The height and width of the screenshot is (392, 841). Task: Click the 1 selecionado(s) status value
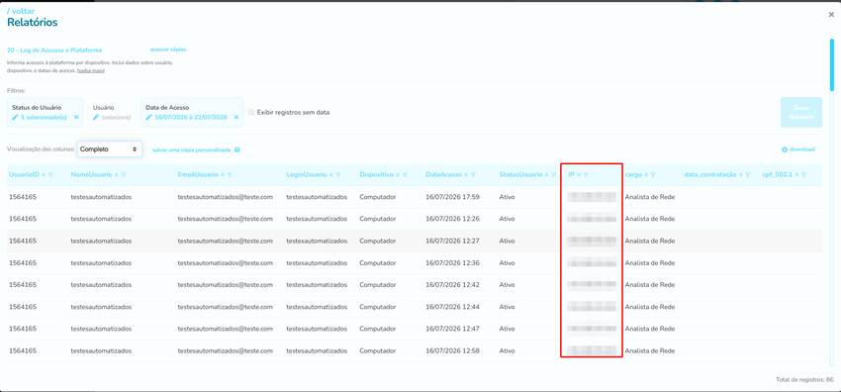tap(44, 117)
